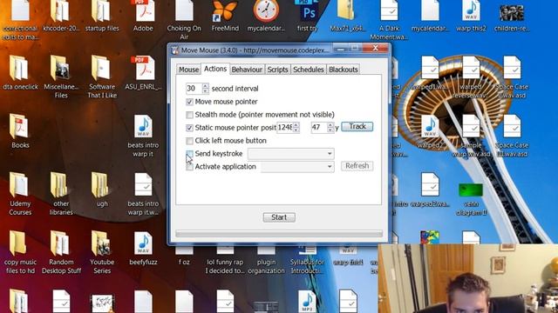
Task: Switch to the Mouse tab
Action: (x=188, y=70)
